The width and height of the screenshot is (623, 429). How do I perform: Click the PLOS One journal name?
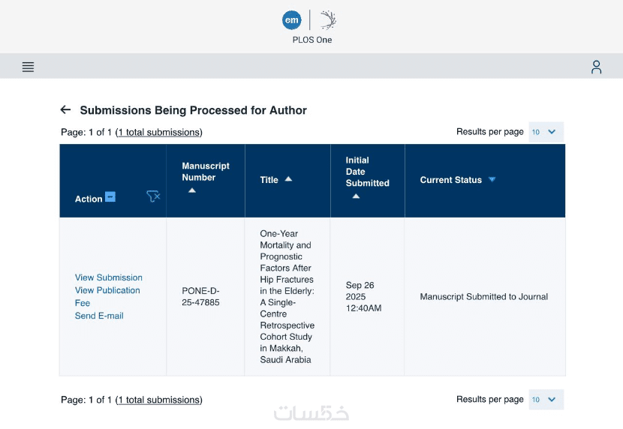pyautogui.click(x=312, y=40)
